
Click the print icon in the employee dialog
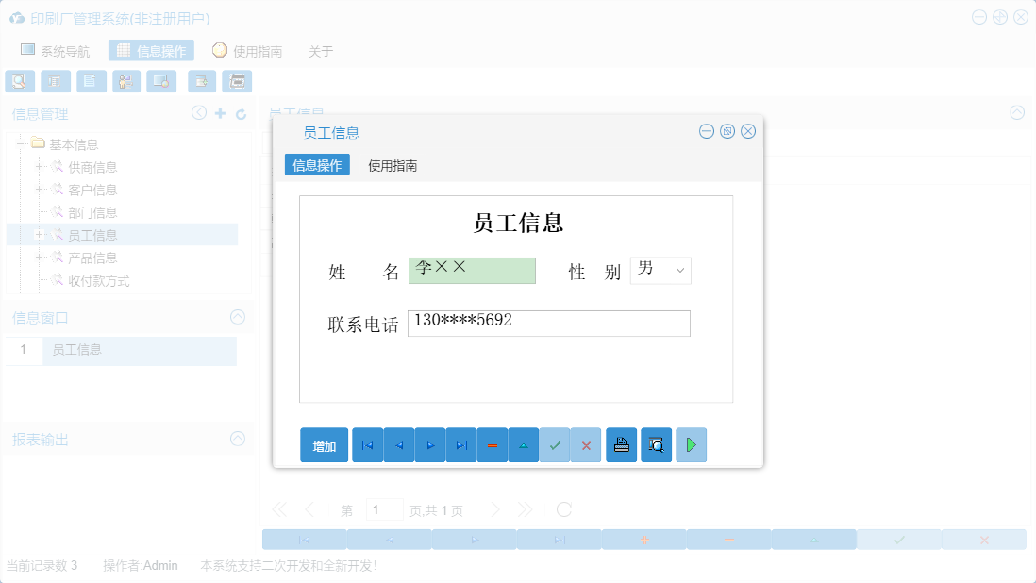pos(621,444)
